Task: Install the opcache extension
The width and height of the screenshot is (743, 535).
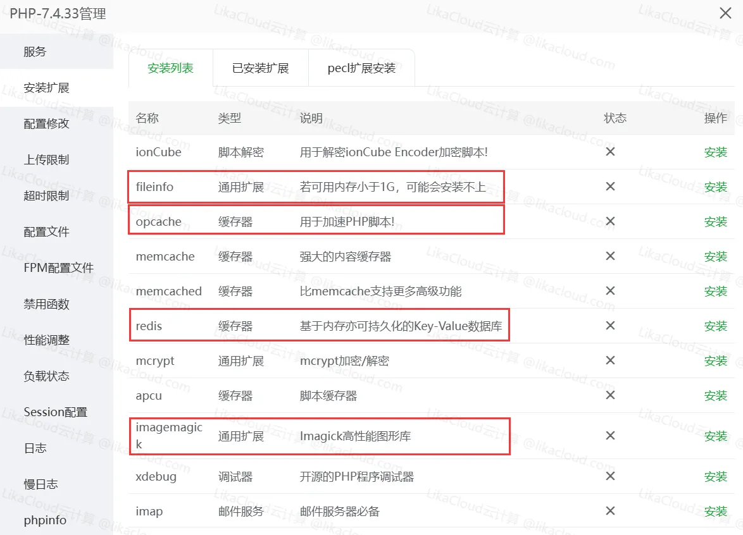Action: (715, 221)
